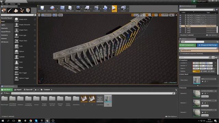
Task: Select Foliage mode icon
Action: click(x=22, y=11)
